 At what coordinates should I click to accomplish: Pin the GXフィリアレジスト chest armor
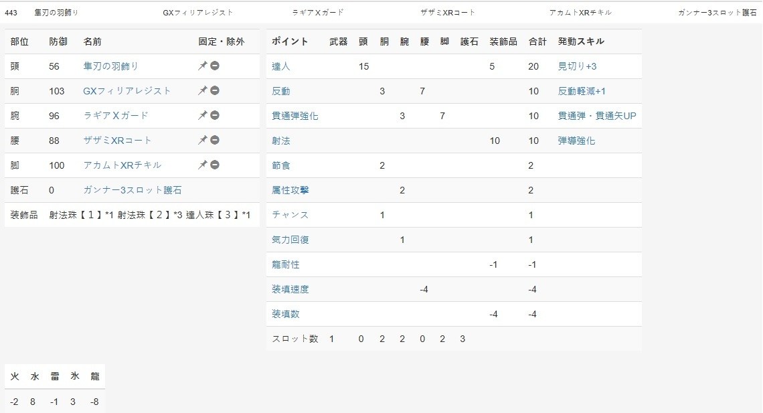click(x=202, y=90)
